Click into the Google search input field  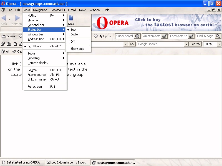pyautogui.click(x=160, y=44)
